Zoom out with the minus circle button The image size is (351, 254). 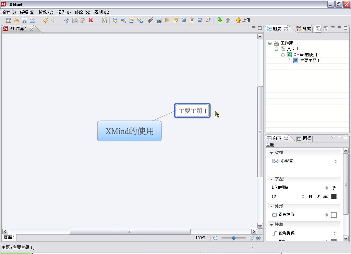click(215, 238)
